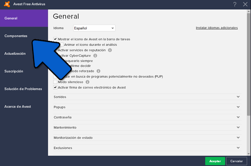Viewport: 251px width, 166px height.
Task: Click the vertical scrollbar thumb
Action: tap(249, 64)
